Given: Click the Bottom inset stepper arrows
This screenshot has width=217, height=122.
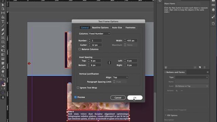Looking at the screenshot, I should click(x=89, y=65).
